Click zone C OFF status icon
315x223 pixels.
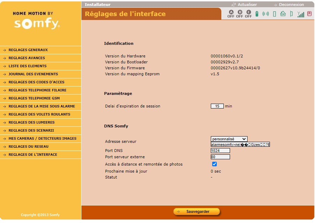249,14
